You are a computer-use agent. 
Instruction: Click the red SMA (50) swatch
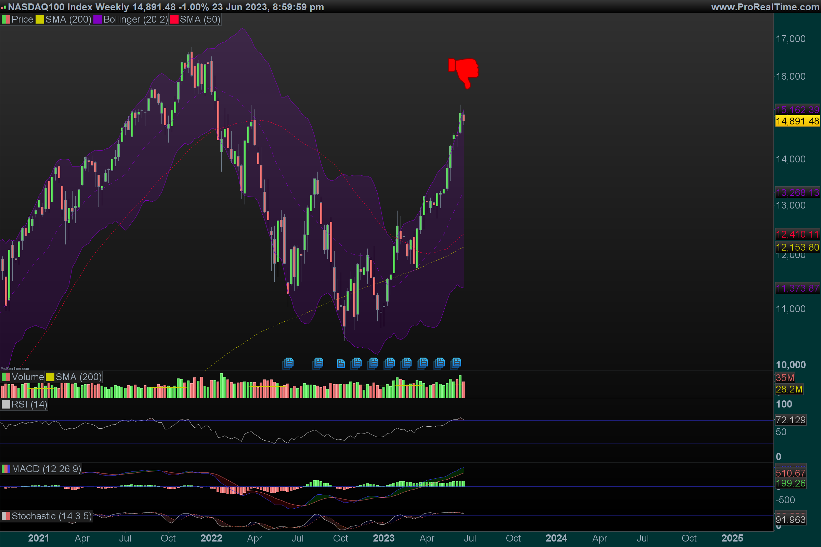[174, 19]
